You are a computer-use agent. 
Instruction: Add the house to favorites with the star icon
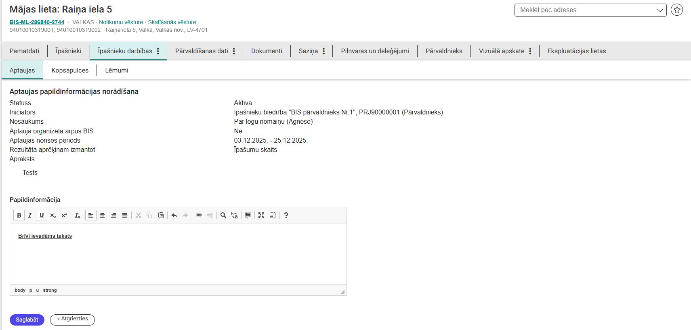[677, 10]
